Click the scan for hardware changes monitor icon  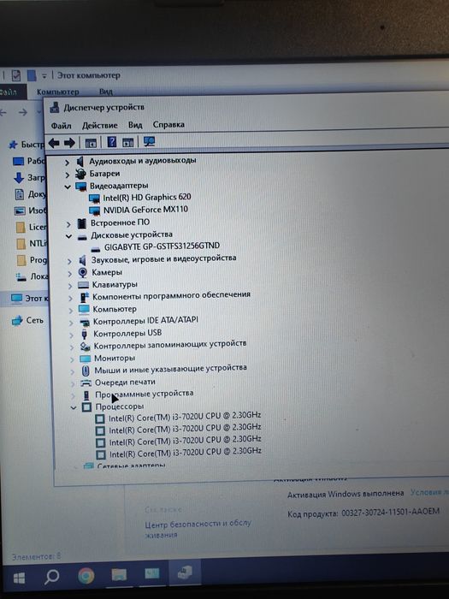(x=149, y=142)
